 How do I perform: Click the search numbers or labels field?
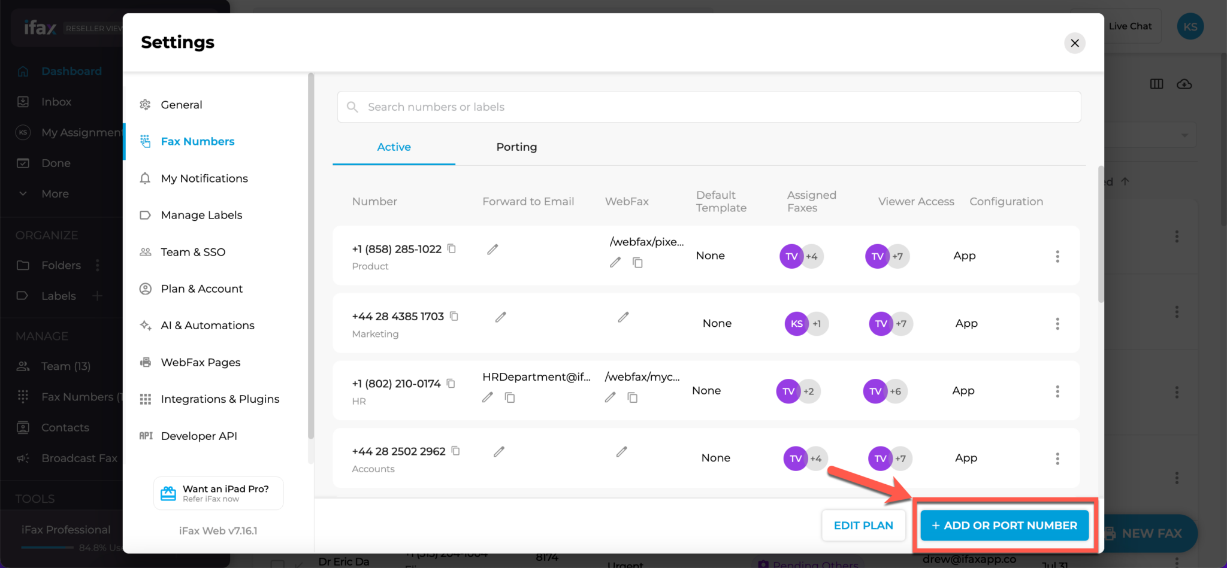pos(599,107)
